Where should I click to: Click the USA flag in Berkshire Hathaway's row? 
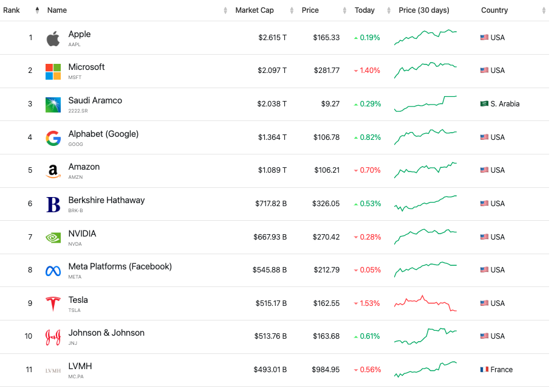click(484, 203)
